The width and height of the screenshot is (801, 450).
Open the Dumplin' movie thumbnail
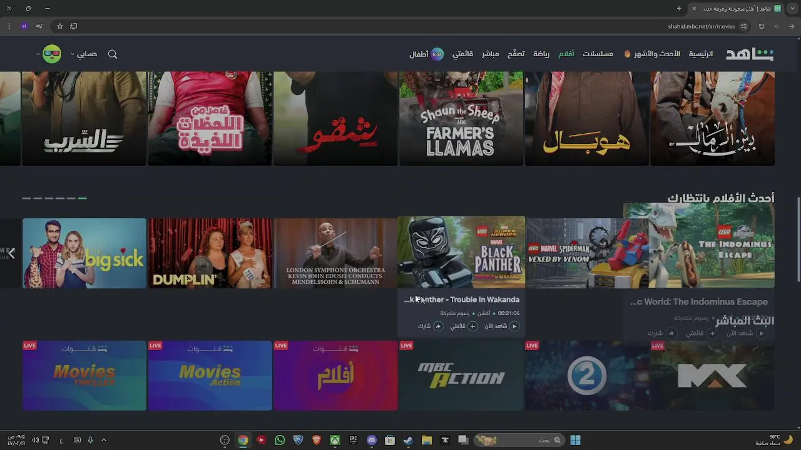point(210,253)
